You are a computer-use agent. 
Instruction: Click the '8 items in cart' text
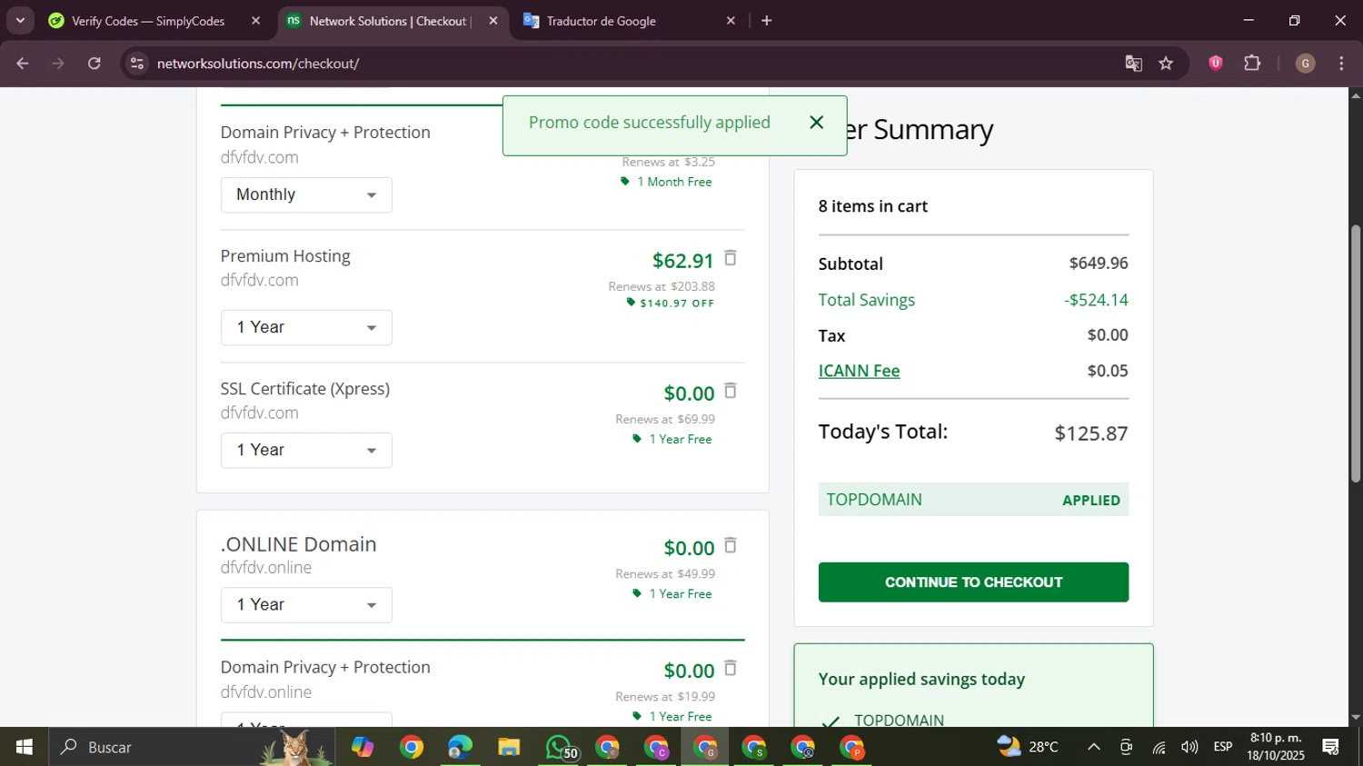tap(872, 206)
